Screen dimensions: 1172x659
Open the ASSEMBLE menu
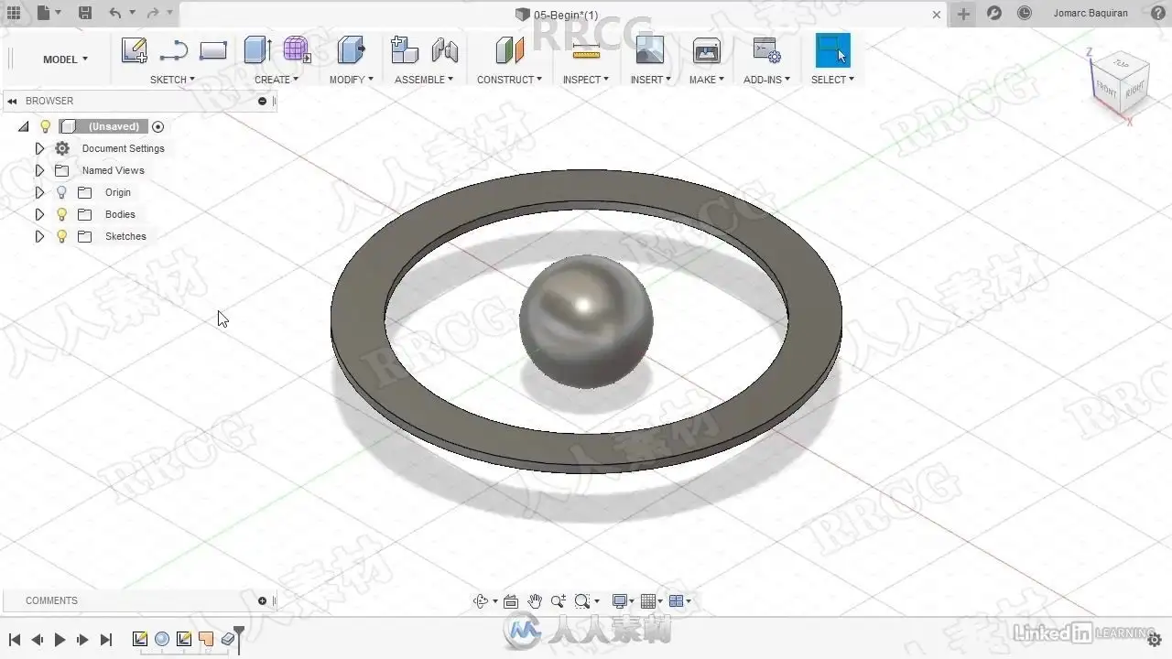click(x=424, y=80)
